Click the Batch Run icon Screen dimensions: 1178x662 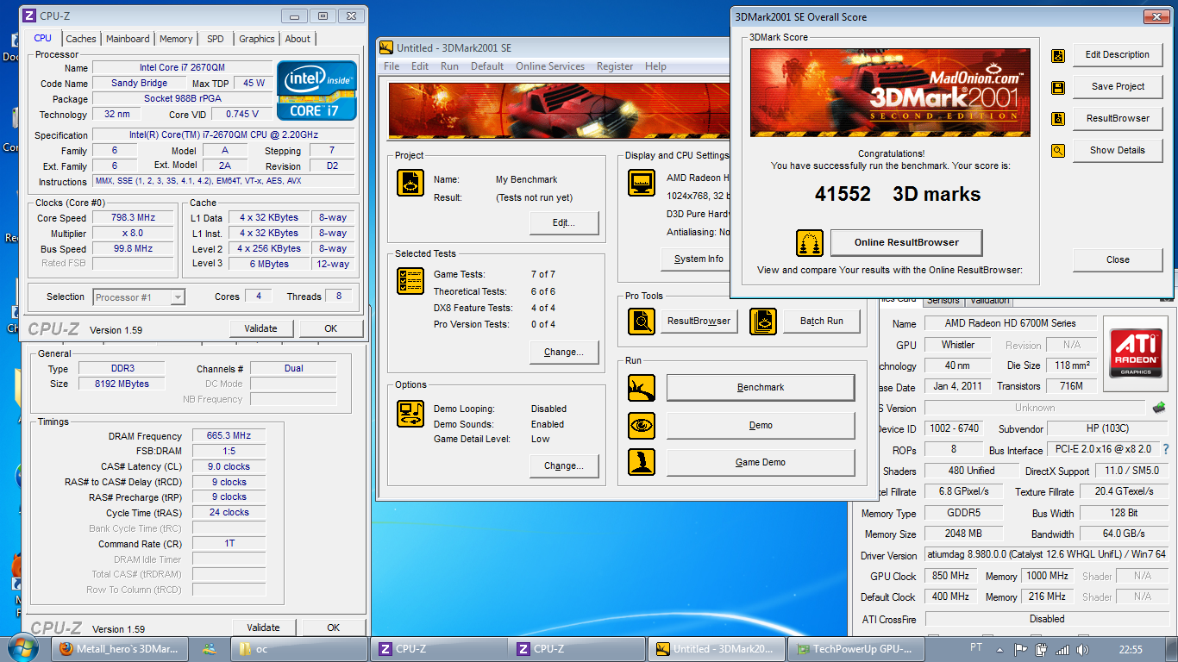pyautogui.click(x=763, y=322)
